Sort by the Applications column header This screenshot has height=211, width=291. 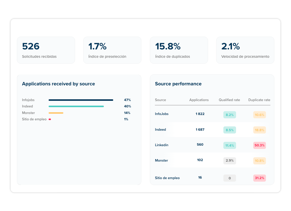pos(199,100)
